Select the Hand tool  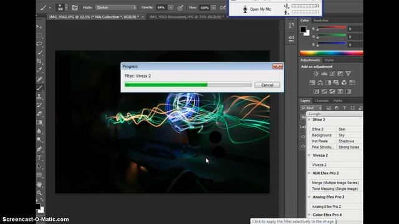tap(39, 184)
